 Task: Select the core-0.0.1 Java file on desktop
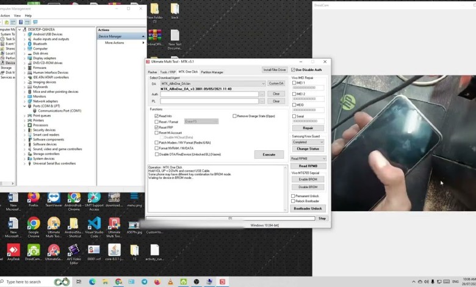[114, 252]
